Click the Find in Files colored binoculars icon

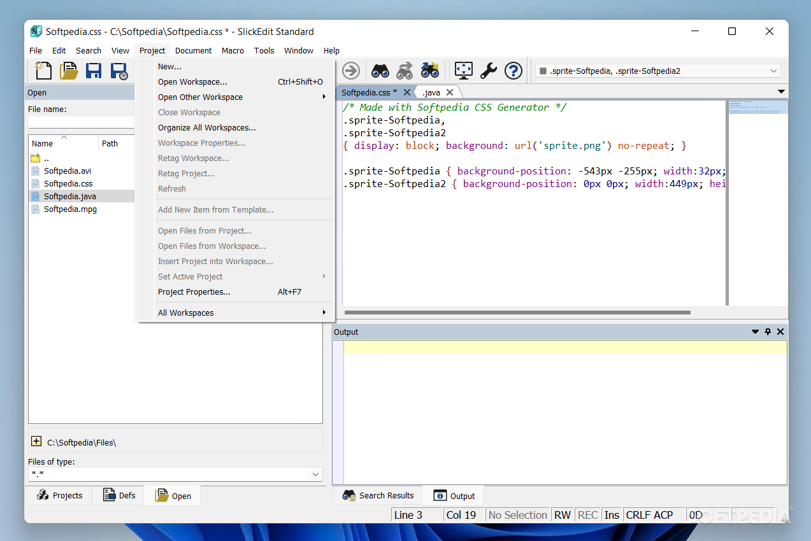(429, 71)
